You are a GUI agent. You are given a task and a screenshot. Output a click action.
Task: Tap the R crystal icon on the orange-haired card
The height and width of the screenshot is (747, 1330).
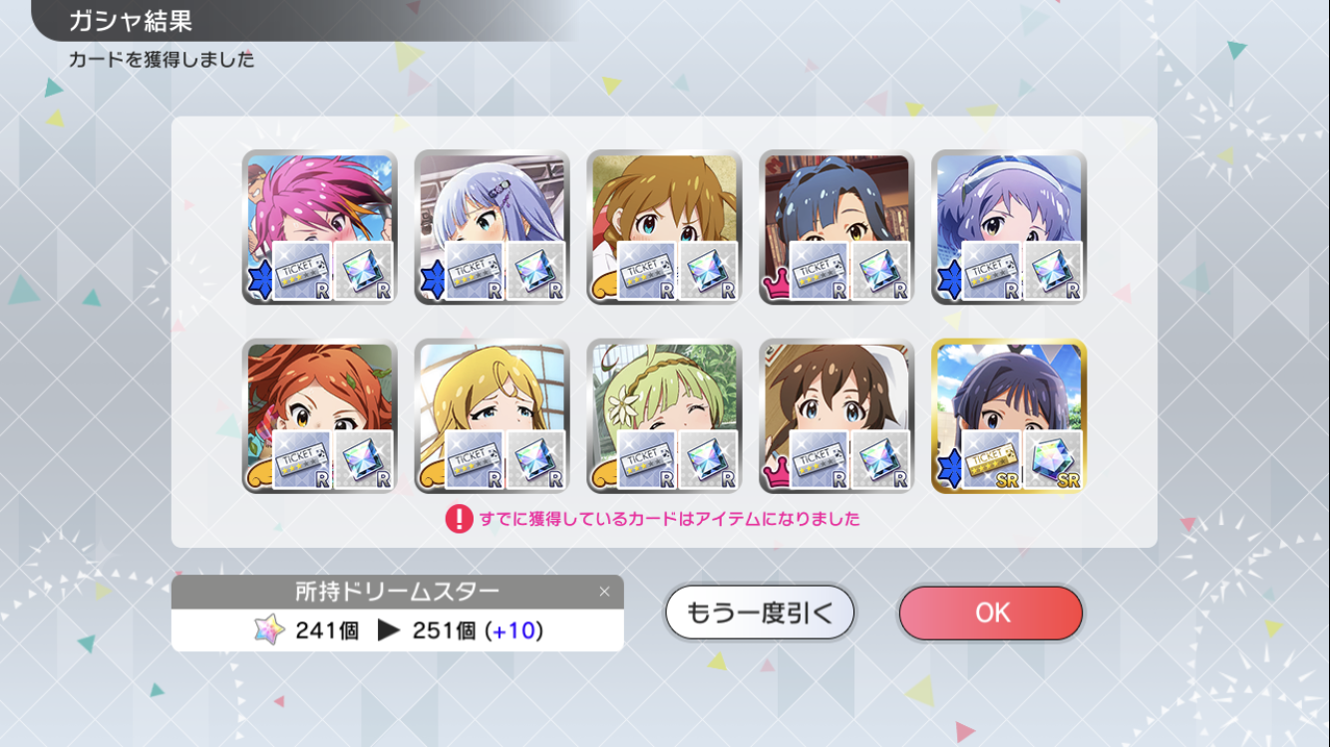pos(364,459)
